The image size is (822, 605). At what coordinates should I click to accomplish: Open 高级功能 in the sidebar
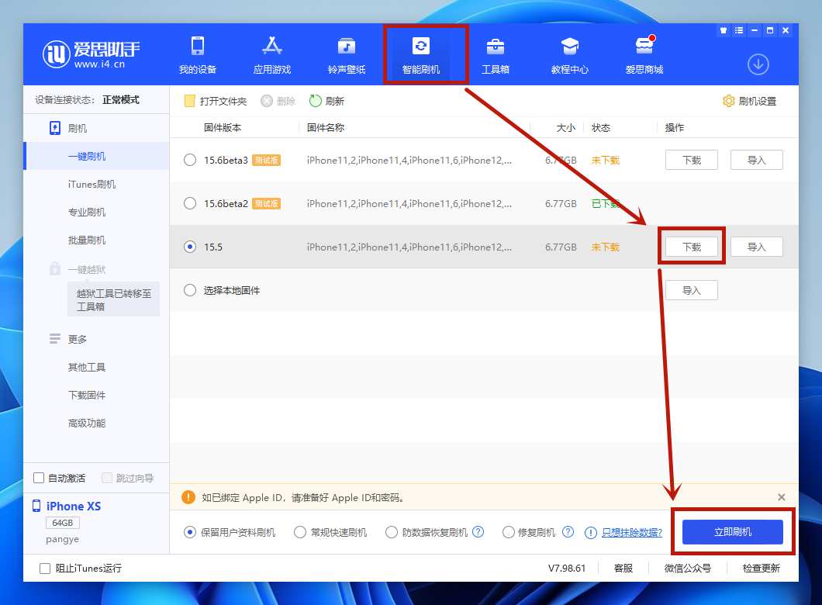coord(87,423)
